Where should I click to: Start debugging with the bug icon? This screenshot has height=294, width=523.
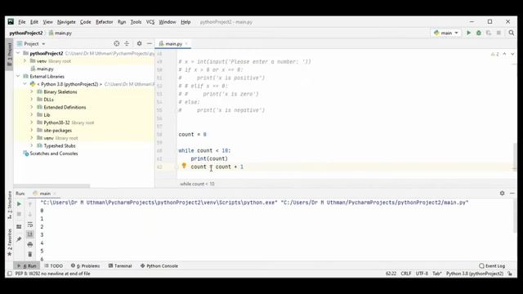click(x=479, y=33)
